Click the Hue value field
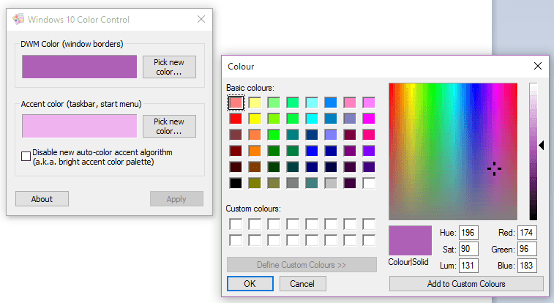Image resolution: width=554 pixels, height=303 pixels. [468, 233]
